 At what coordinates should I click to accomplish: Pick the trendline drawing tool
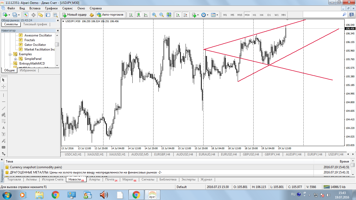pyautogui.click(x=4, y=108)
